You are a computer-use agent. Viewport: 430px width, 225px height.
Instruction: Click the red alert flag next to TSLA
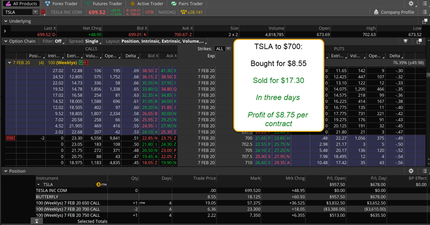(43, 12)
